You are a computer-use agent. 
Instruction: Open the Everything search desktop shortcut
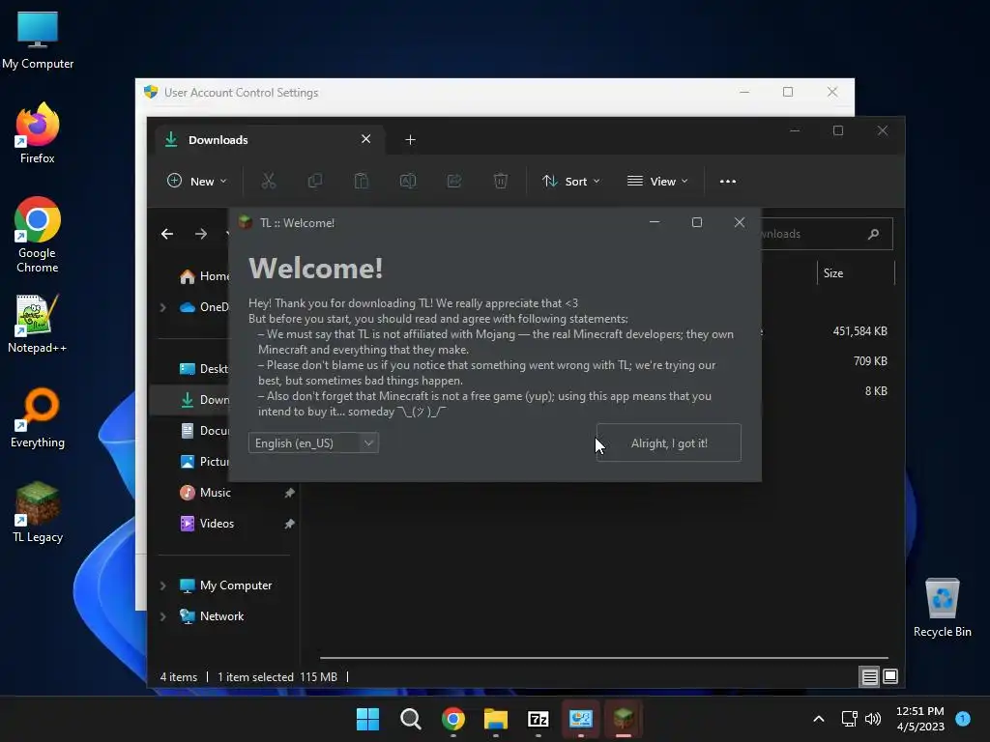pyautogui.click(x=38, y=418)
